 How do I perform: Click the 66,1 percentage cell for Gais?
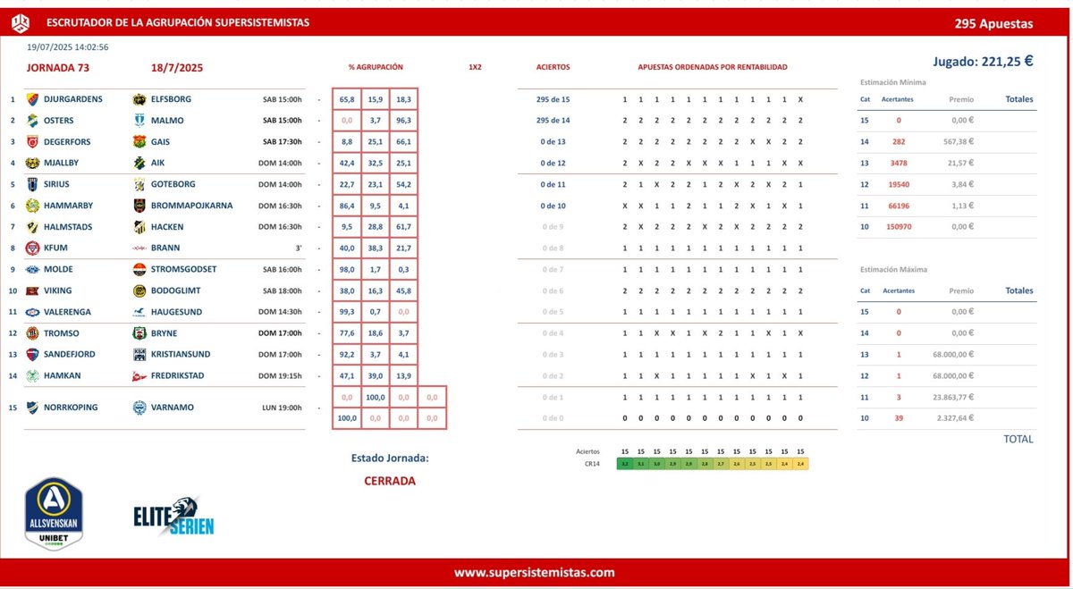[404, 142]
